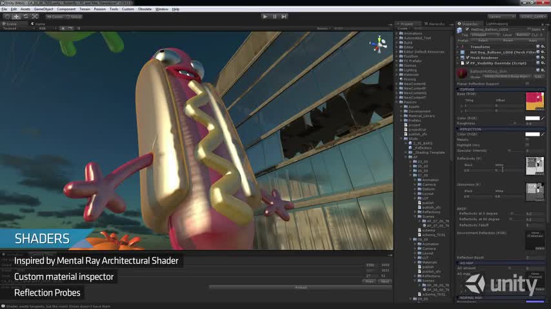Click the Prefab Apply button

tap(533, 41)
